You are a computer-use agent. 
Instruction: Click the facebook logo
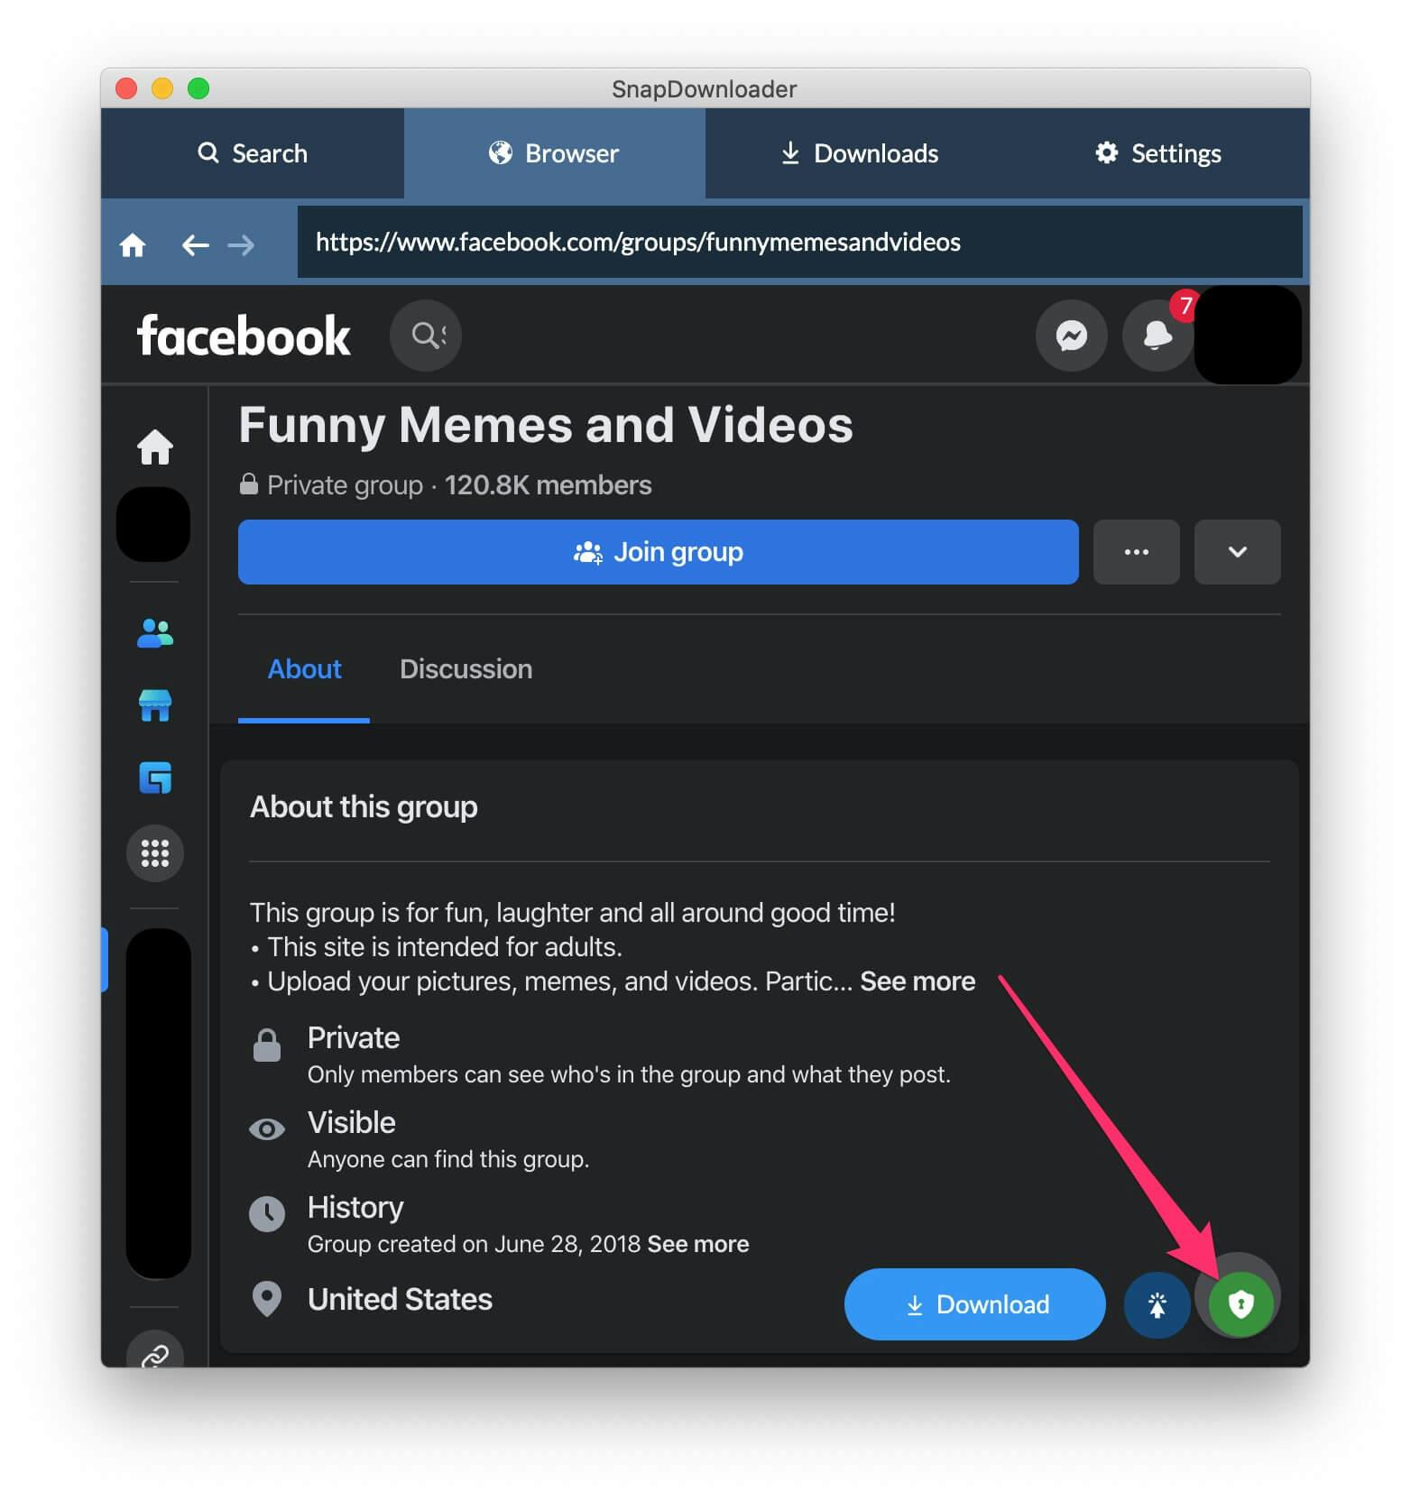click(x=244, y=336)
